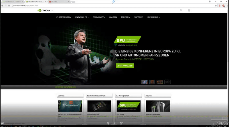Click the GeForce GTX 10-Serie headline
The image size is (229, 127).
(70, 115)
